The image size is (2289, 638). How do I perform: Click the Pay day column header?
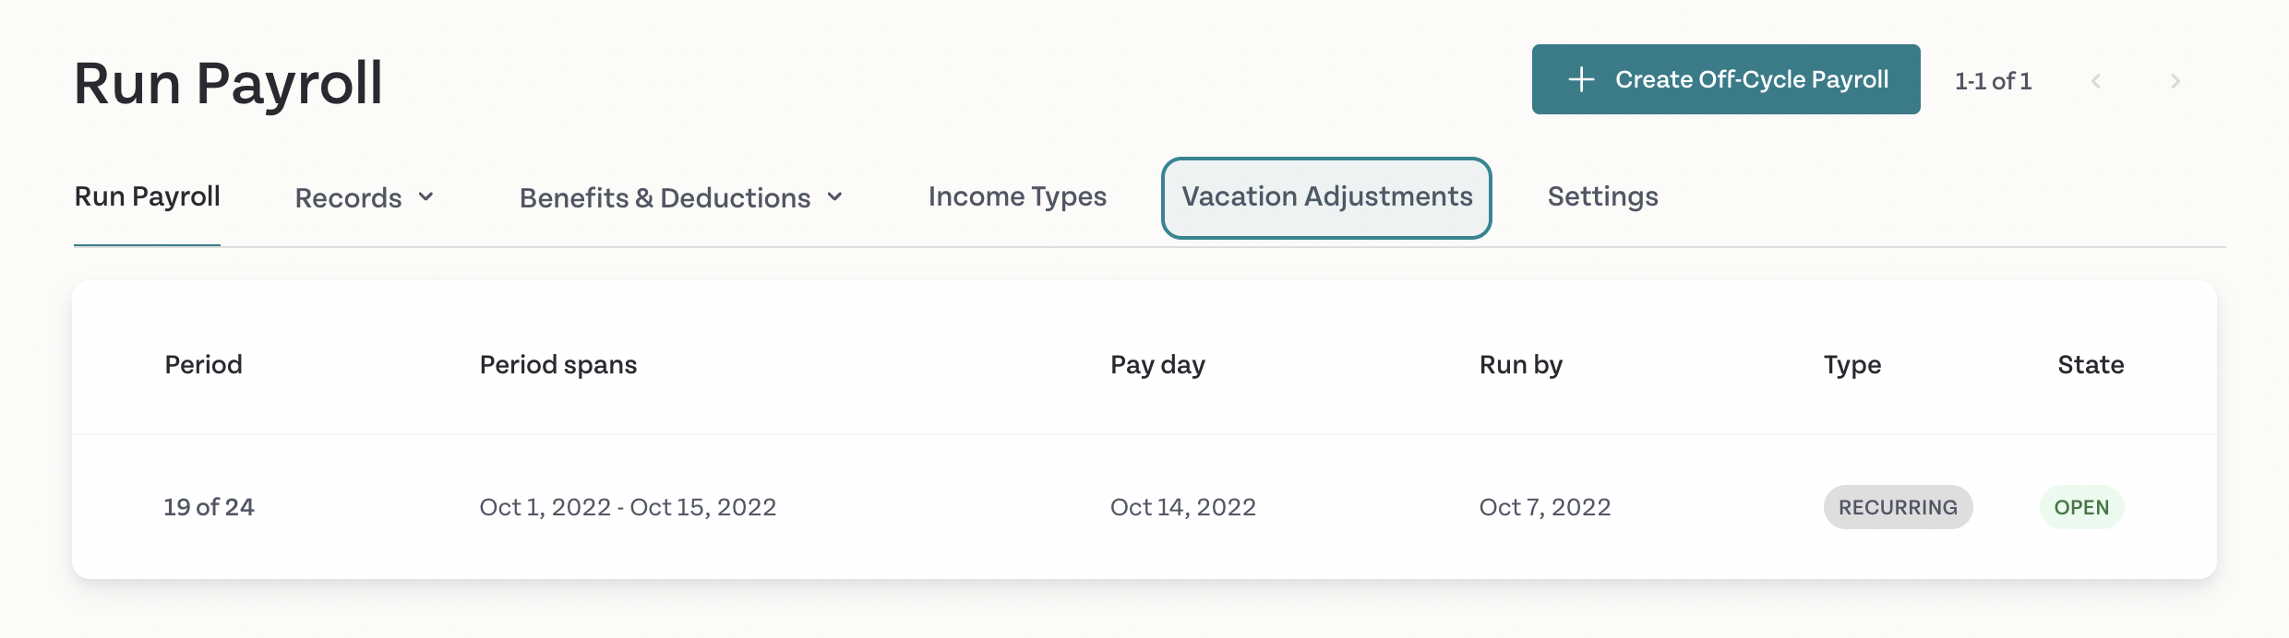pos(1157,365)
